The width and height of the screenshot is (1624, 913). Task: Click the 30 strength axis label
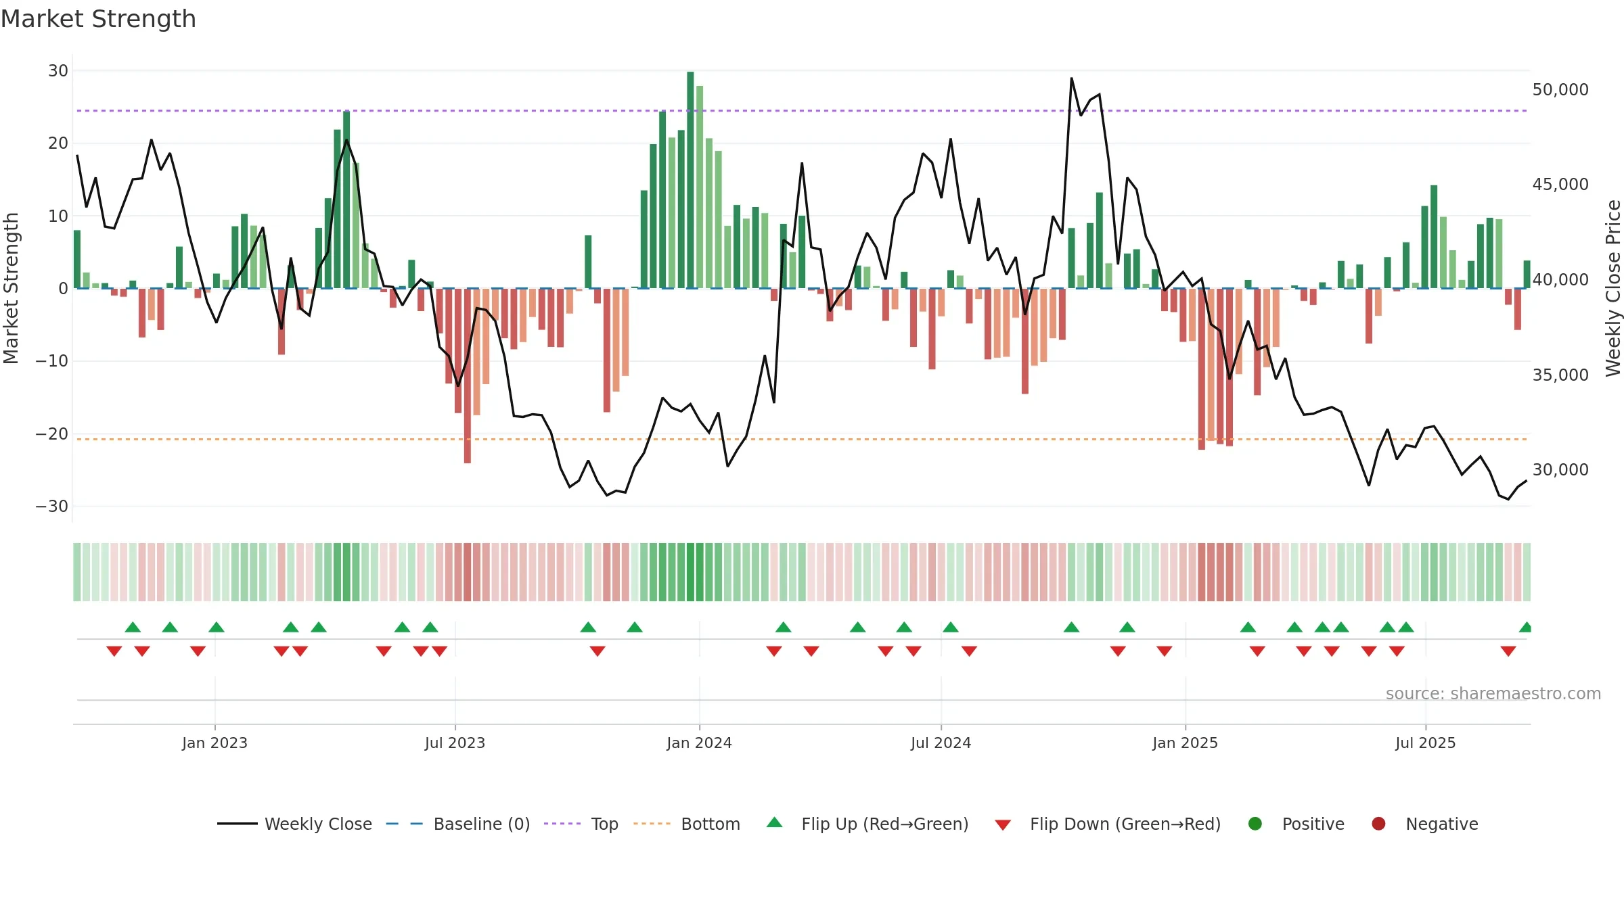[x=58, y=71]
